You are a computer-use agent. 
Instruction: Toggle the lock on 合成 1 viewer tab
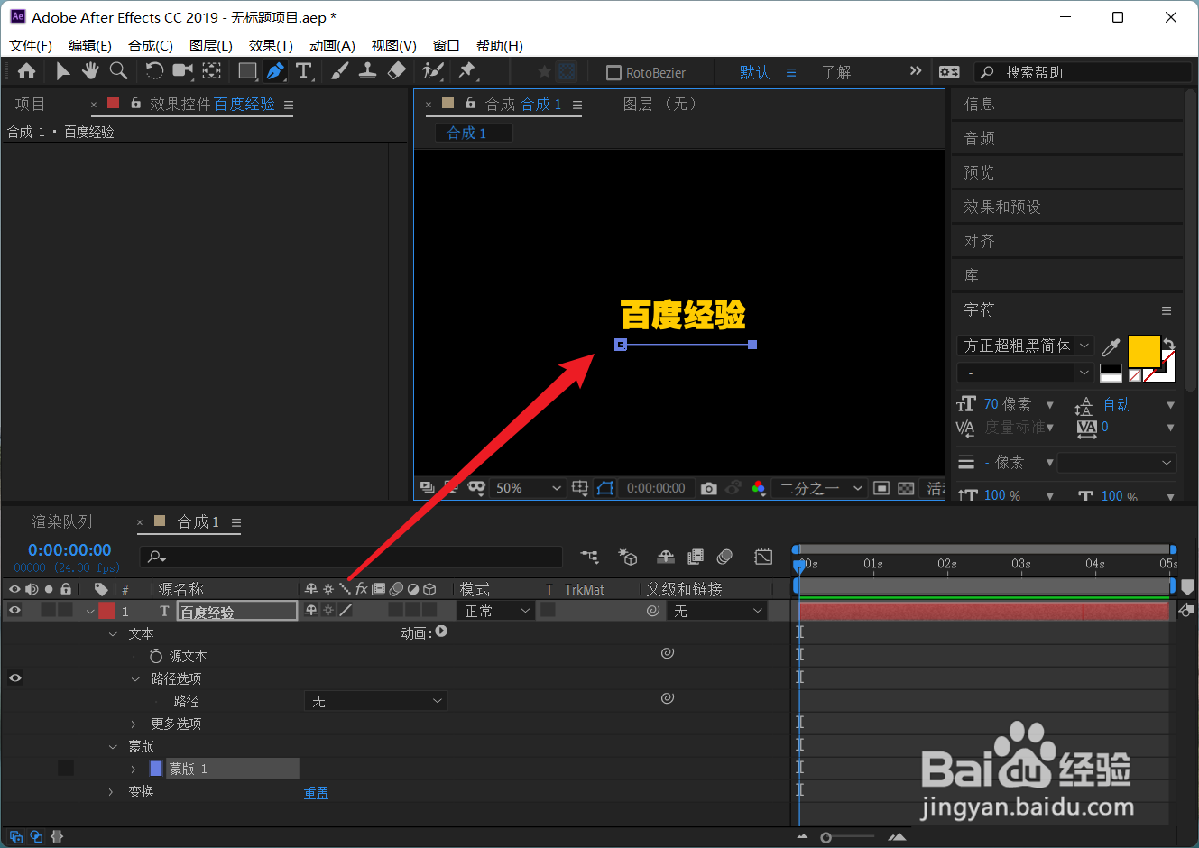(x=470, y=103)
